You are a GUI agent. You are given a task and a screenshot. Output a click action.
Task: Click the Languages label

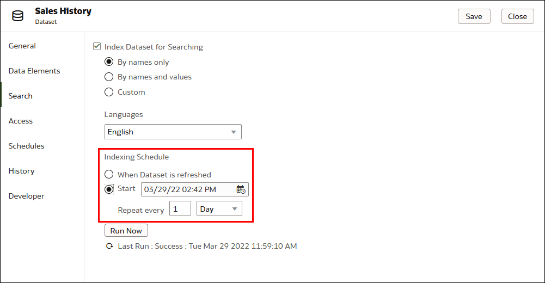124,115
